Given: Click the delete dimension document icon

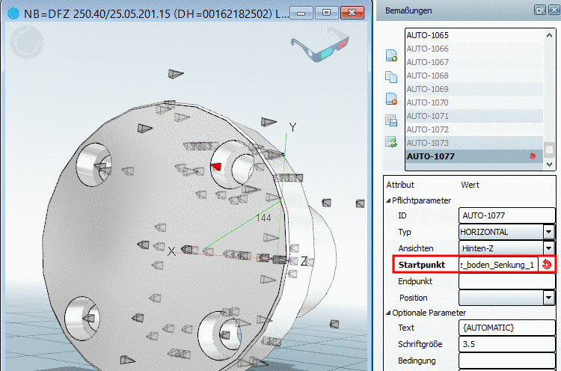Looking at the screenshot, I should (x=391, y=99).
